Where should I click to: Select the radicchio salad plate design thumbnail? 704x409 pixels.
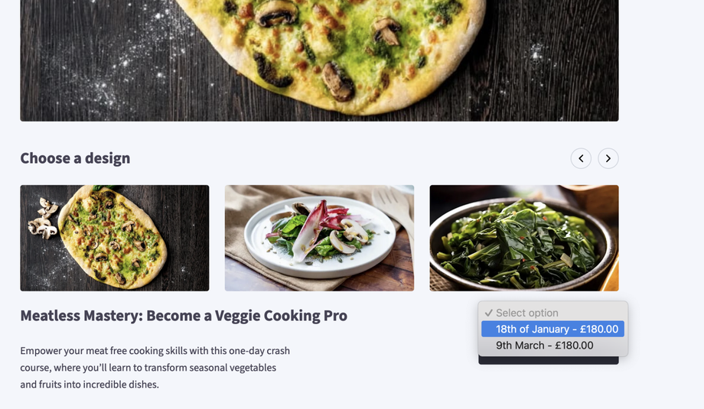[x=319, y=238]
